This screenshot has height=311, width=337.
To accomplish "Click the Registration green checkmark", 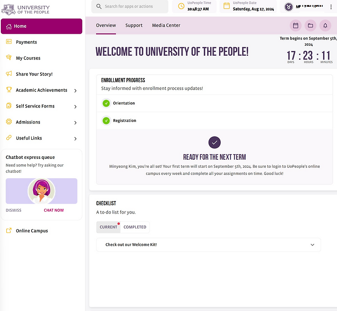I will point(106,121).
